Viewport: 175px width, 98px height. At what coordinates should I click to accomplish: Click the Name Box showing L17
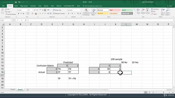point(6,20)
